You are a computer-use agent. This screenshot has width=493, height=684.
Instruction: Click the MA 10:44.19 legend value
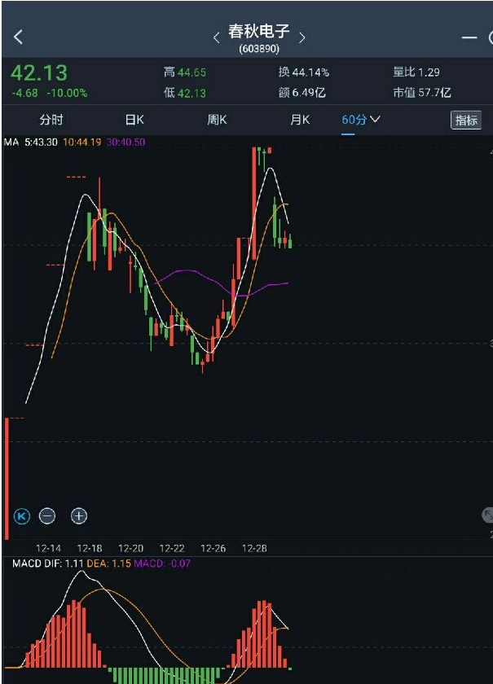point(82,142)
